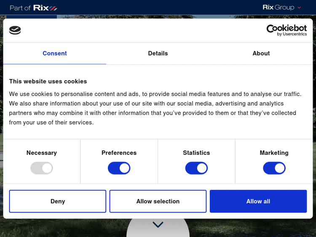
Task: Click the scroll-down chevron arrow icon
Action: click(158, 225)
